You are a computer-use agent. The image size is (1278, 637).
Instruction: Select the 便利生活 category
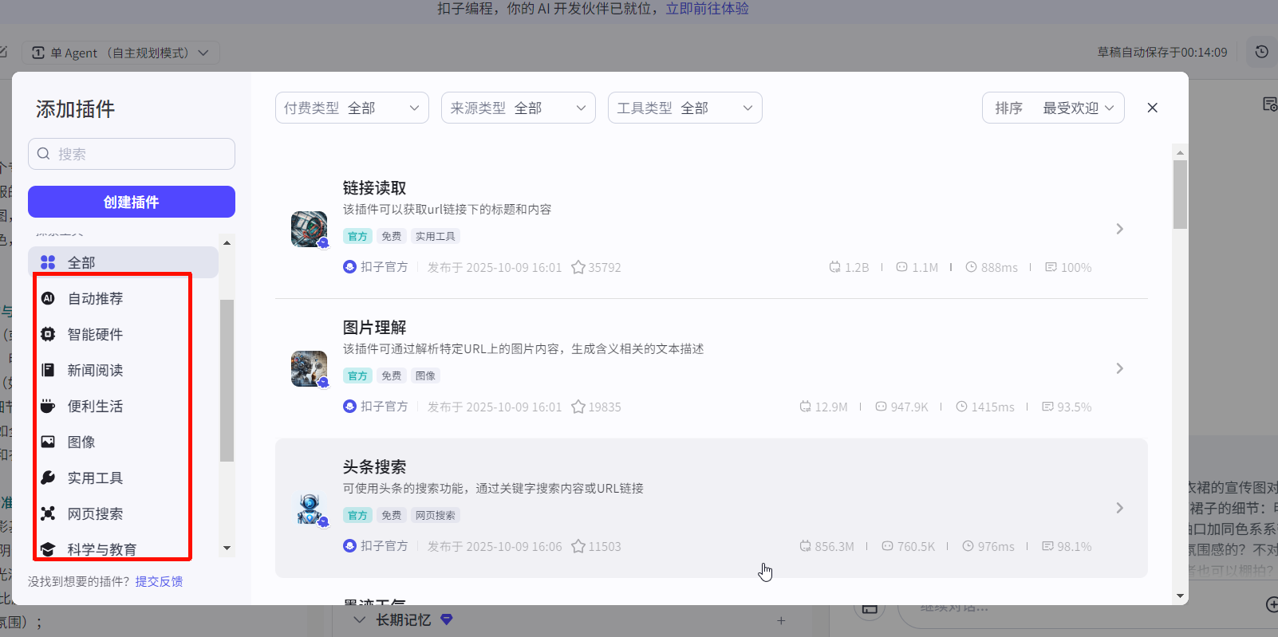(x=123, y=406)
